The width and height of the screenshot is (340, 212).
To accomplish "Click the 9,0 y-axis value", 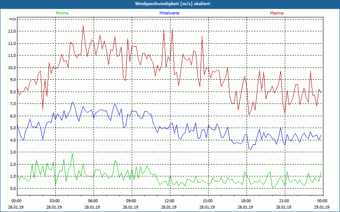I will (x=13, y=80).
